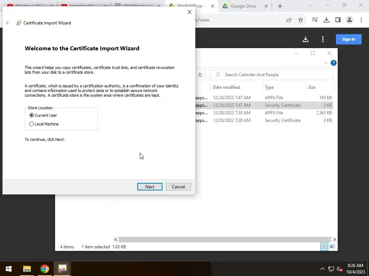The width and height of the screenshot is (369, 276).
Task: Minimize the File Explorer window
Action: coord(297,53)
